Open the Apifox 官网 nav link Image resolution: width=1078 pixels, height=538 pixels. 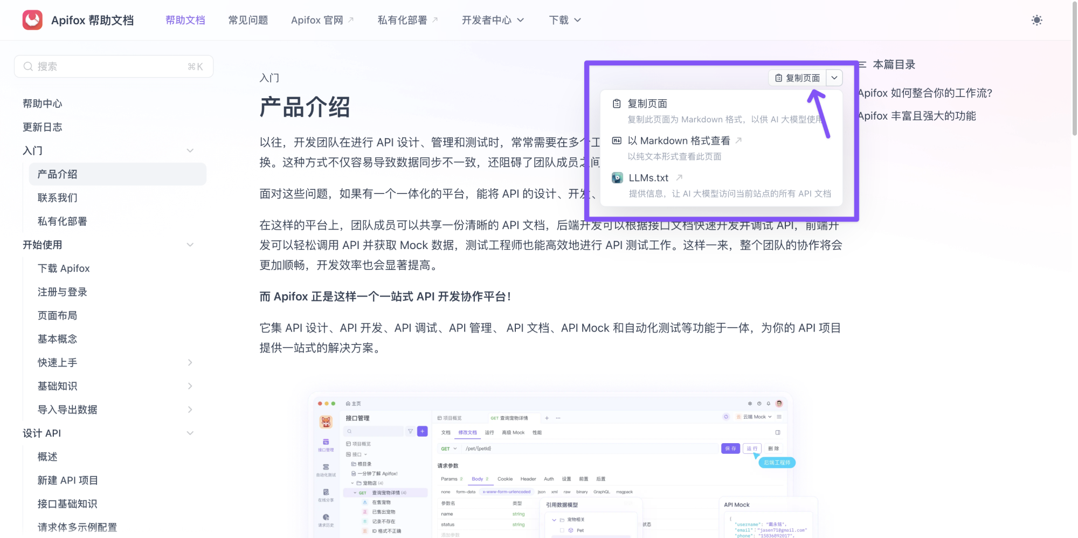tap(322, 20)
